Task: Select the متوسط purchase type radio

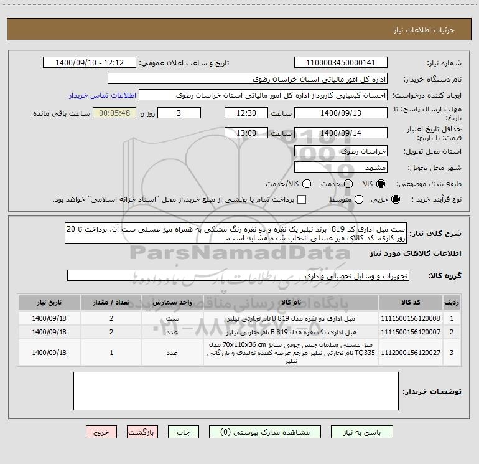Action: point(359,199)
